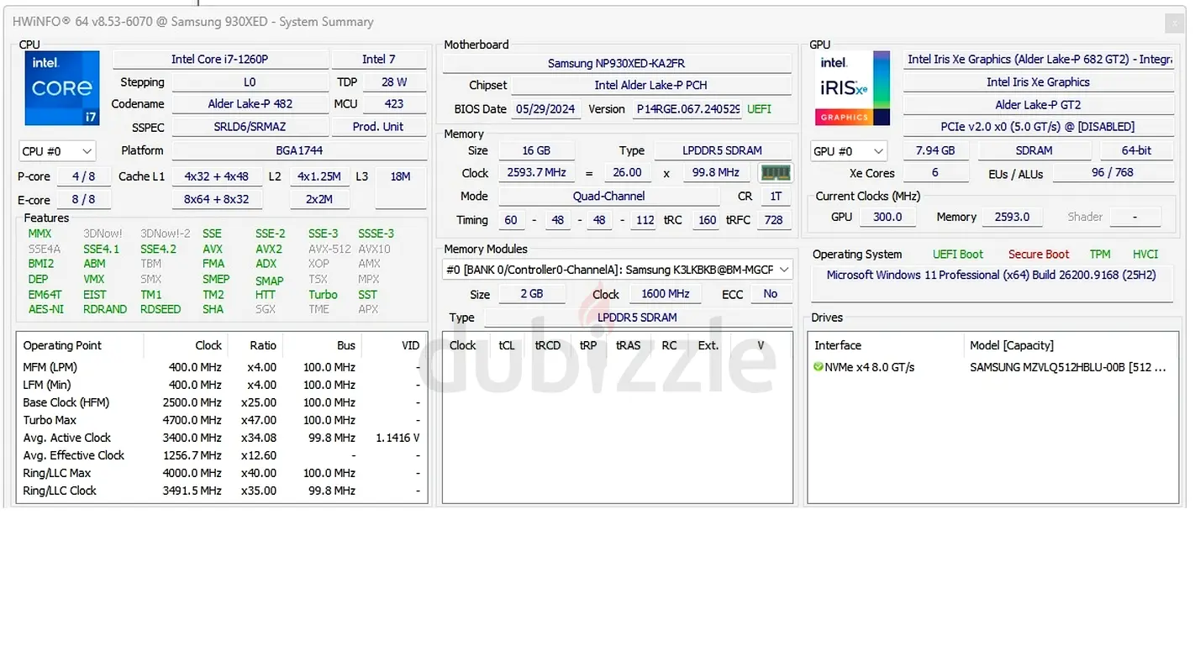Click the module size 2 GB field

[531, 294]
